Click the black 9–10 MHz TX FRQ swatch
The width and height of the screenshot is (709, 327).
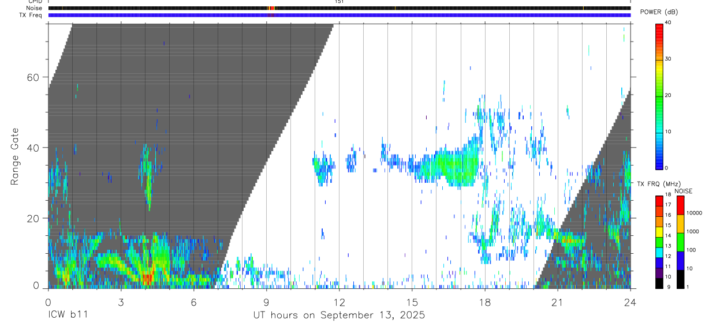tap(659, 283)
